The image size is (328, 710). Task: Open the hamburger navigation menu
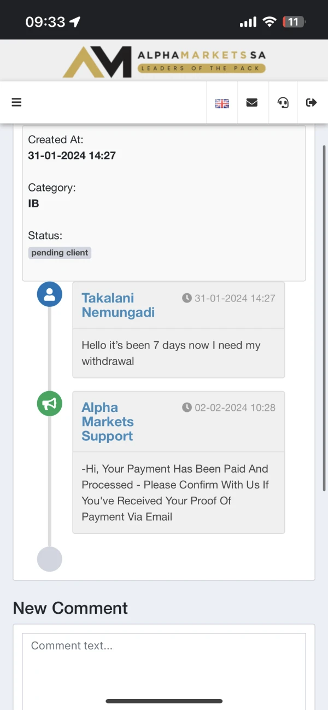[x=16, y=102]
